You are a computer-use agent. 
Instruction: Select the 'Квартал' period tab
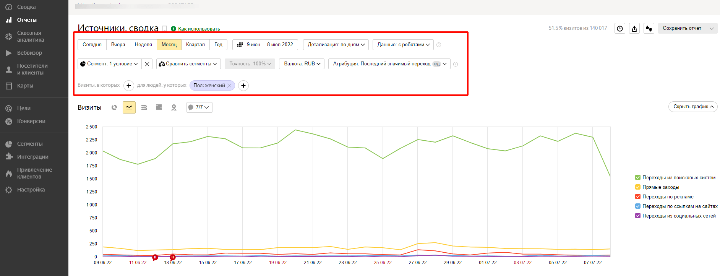(x=195, y=45)
